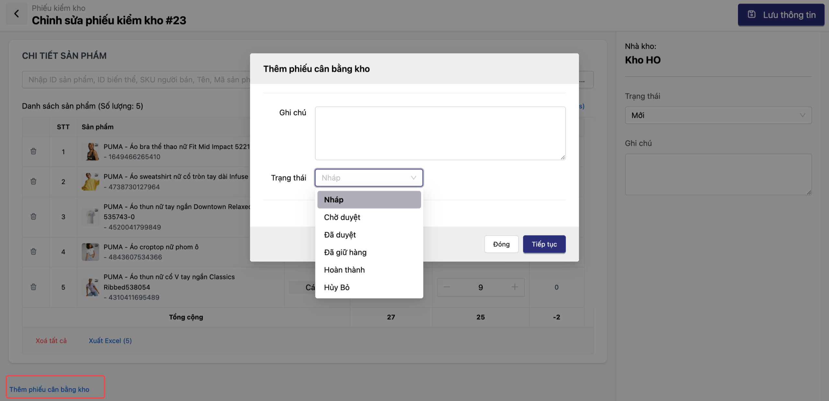Image resolution: width=829 pixels, height=401 pixels.
Task: Delete row 5 with the trash icon
Action: 33,287
